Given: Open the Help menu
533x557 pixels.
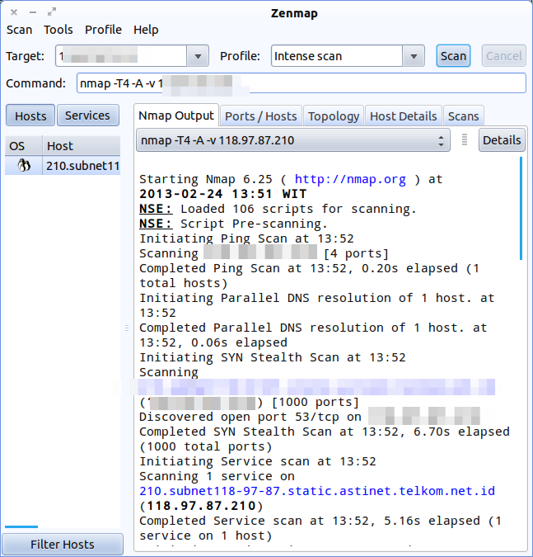Looking at the screenshot, I should (146, 30).
